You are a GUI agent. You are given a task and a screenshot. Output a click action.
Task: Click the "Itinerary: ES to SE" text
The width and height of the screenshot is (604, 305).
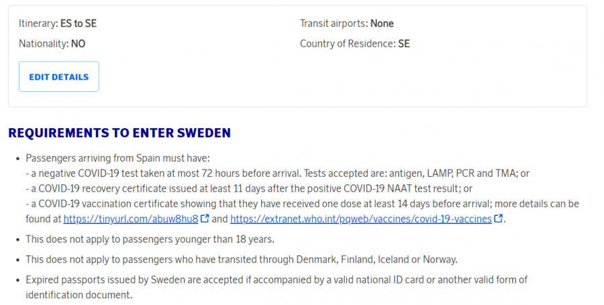point(58,23)
